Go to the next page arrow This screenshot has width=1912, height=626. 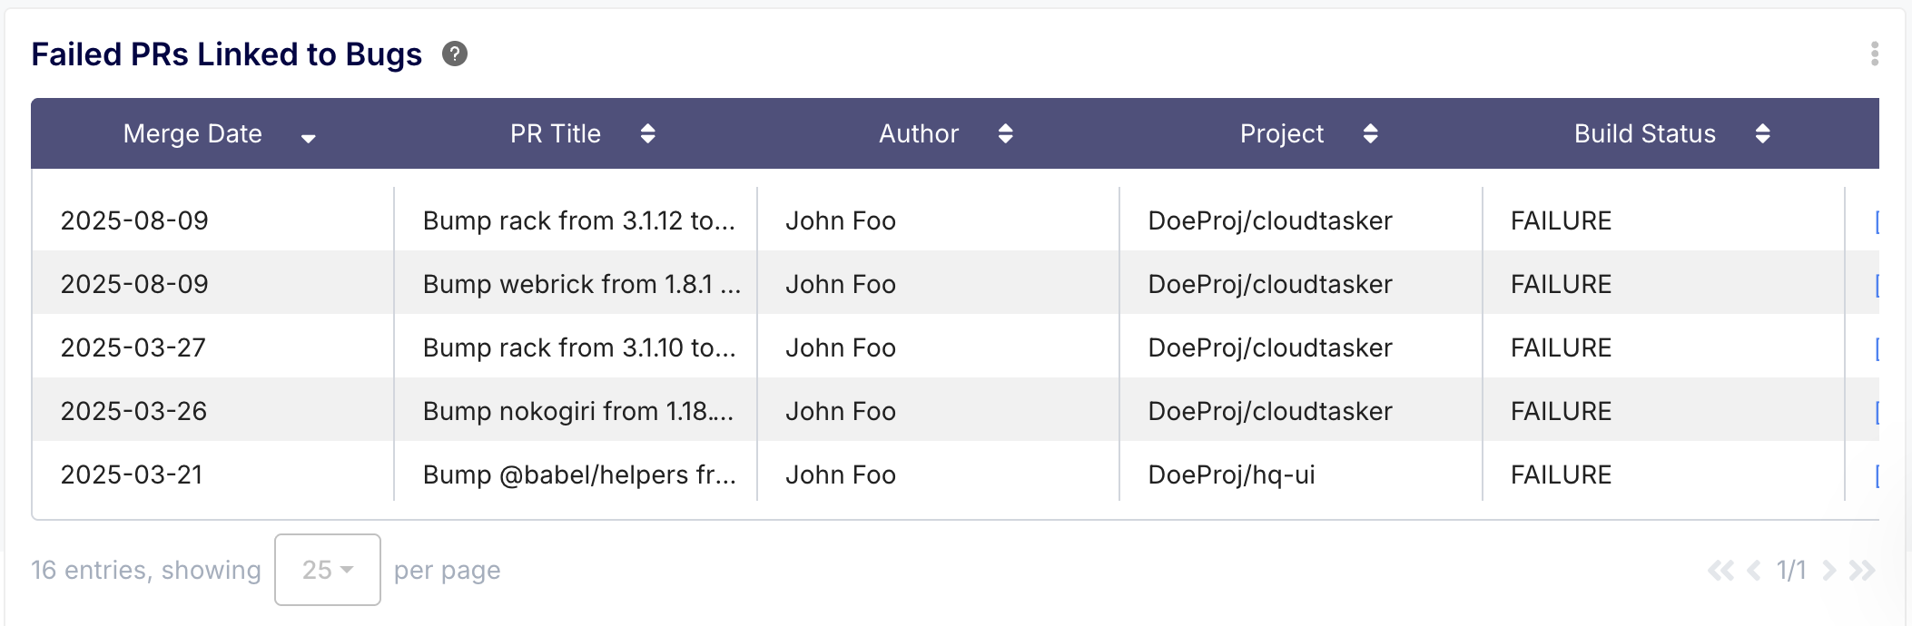tap(1829, 571)
